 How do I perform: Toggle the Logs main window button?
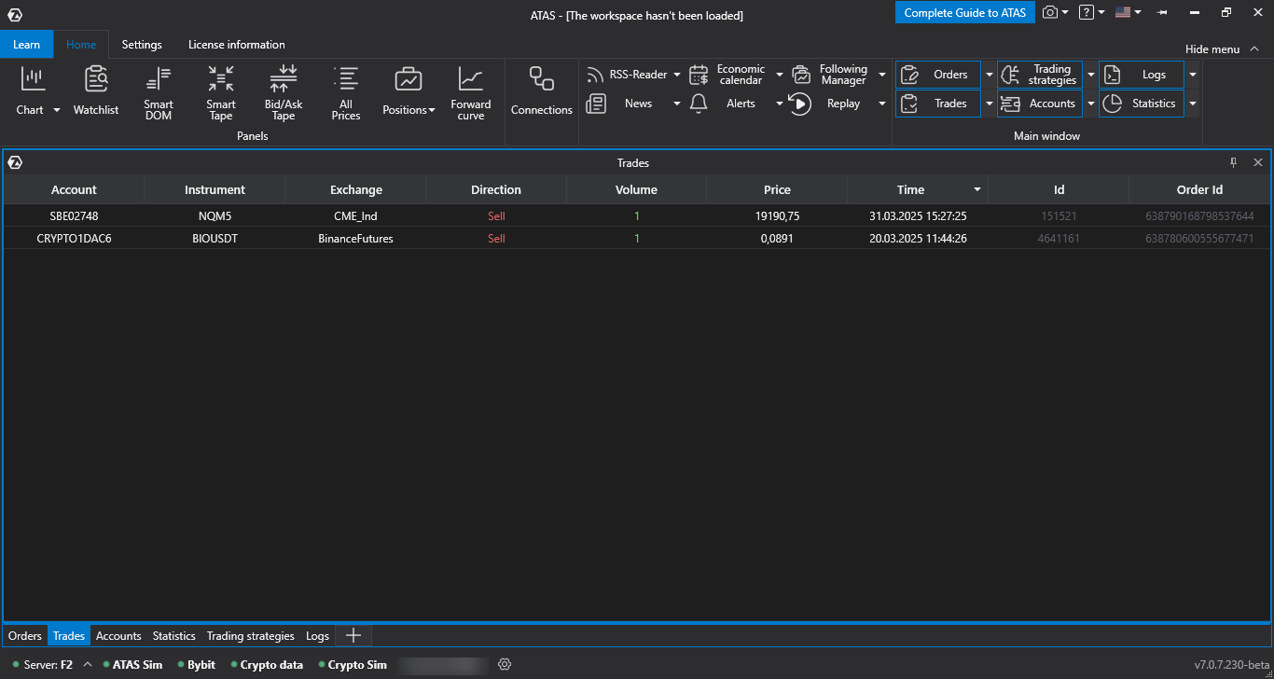coord(1142,75)
